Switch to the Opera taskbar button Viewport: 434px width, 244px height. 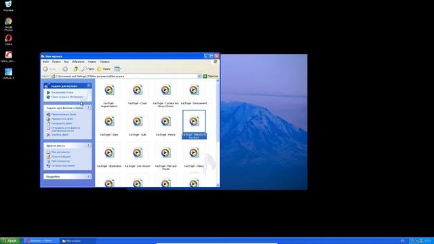pos(41,241)
